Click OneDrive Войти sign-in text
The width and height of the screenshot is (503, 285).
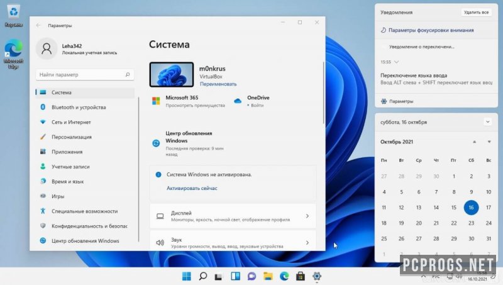pos(257,105)
